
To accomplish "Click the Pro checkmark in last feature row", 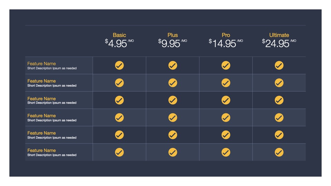I will coord(226,152).
